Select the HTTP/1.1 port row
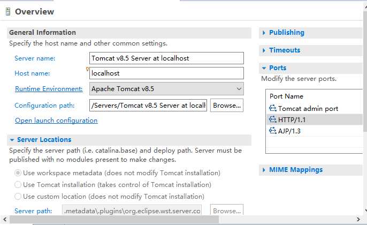This screenshot has width=367, height=225. [314, 119]
